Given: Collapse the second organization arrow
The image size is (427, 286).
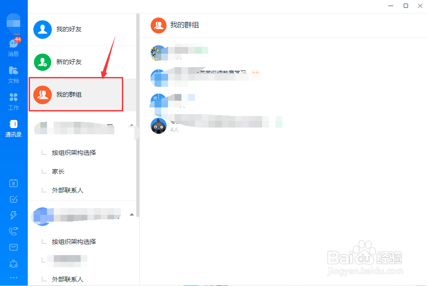Looking at the screenshot, I should (132, 214).
